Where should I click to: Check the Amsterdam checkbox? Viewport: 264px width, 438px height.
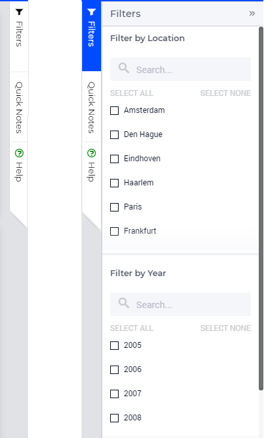click(x=115, y=110)
